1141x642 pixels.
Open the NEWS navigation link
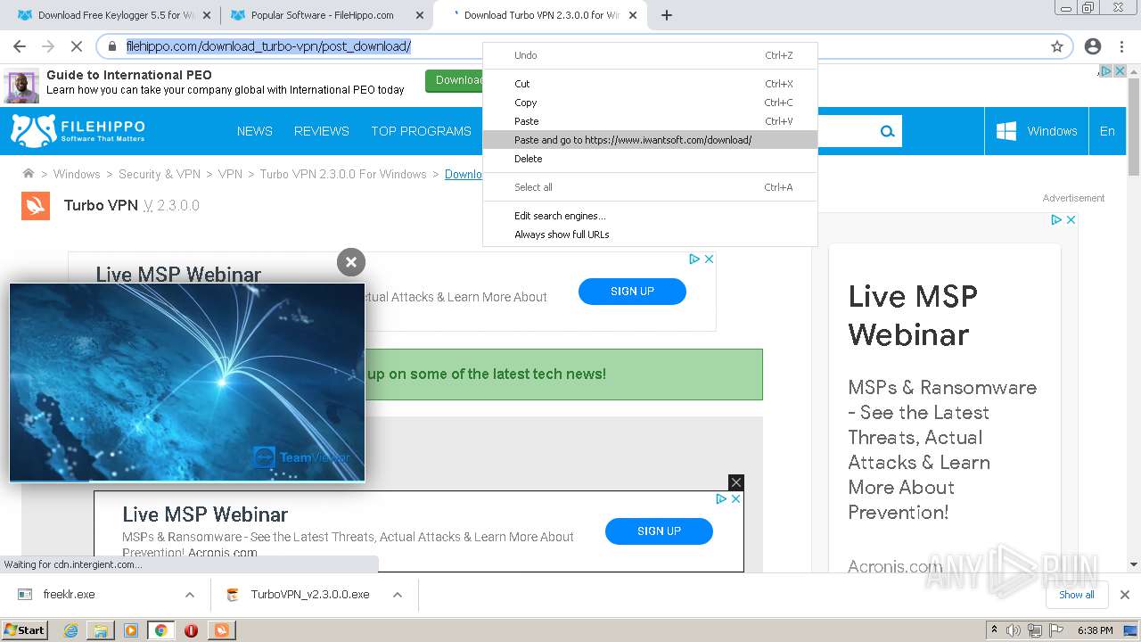[x=255, y=131]
